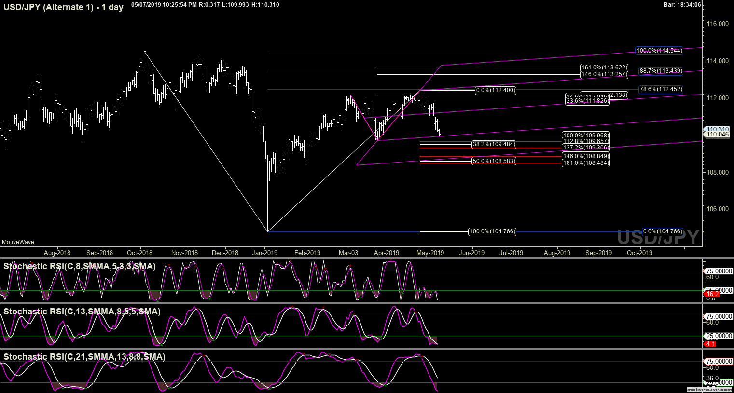Click the 78.6%(112.452) retracement label

pyautogui.click(x=661, y=89)
